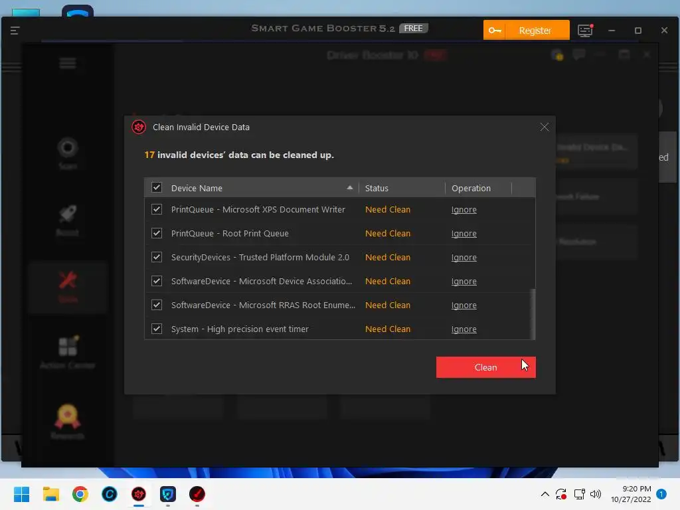The height and width of the screenshot is (510, 680).
Task: Uncheck PrintQueue Root Print Queue
Action: coord(157,233)
